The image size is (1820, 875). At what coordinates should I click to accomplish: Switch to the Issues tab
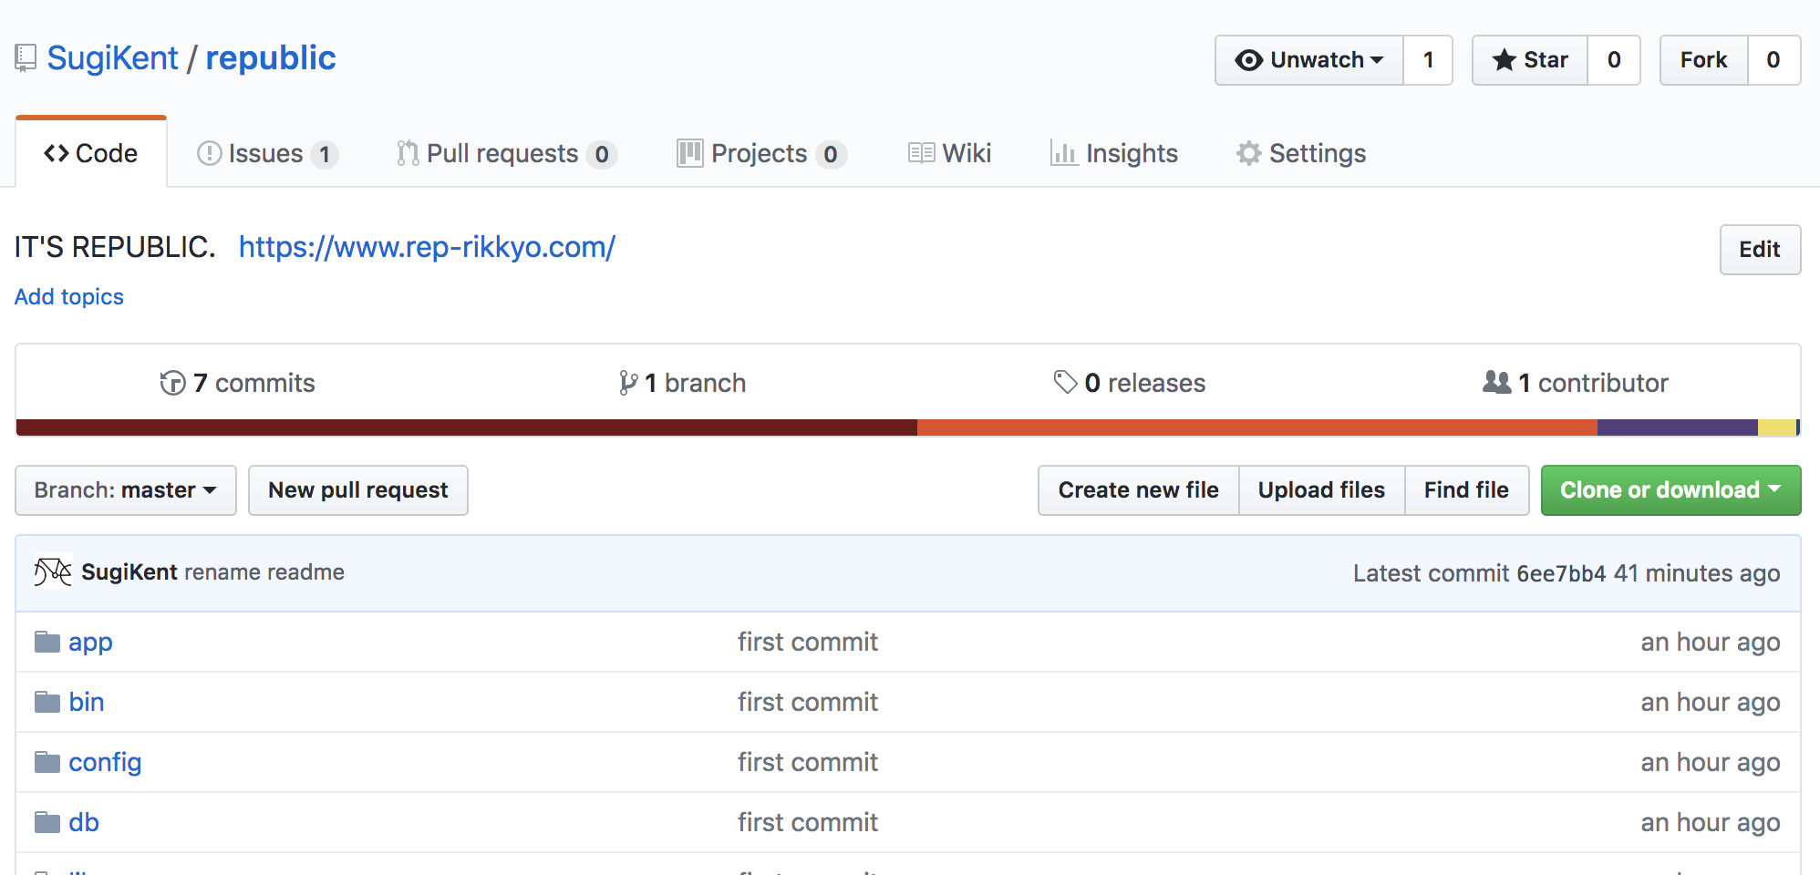(266, 154)
